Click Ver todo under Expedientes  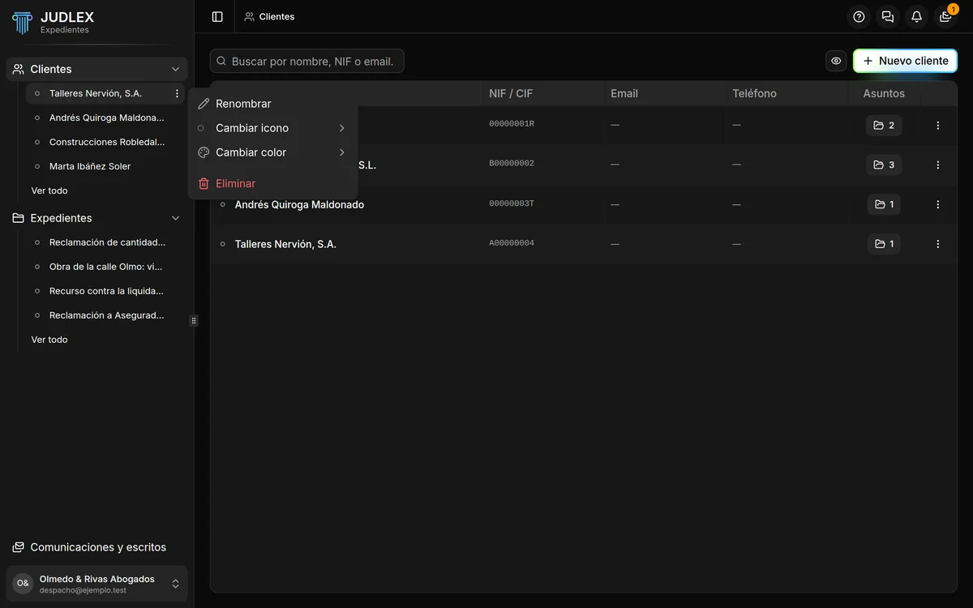click(49, 340)
